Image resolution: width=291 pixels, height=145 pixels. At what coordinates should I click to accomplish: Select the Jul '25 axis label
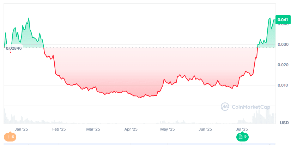point(242,129)
